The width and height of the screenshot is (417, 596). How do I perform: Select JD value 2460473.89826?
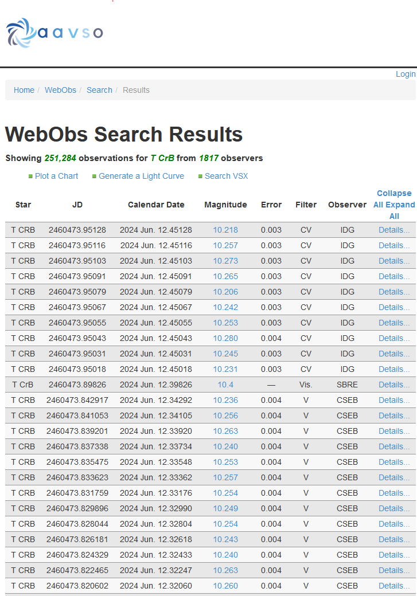click(77, 385)
